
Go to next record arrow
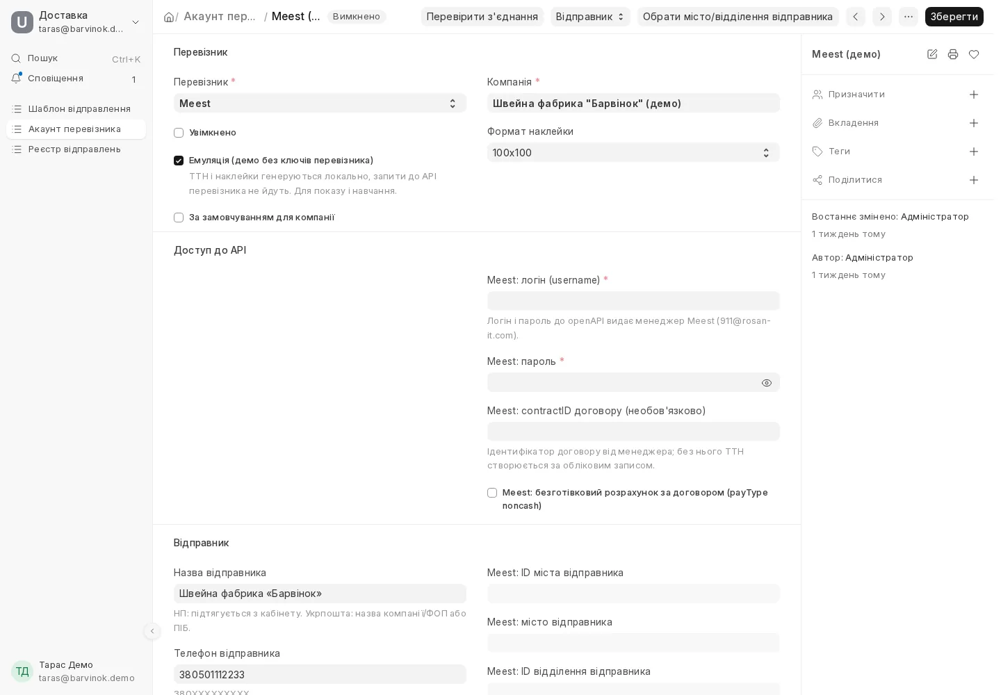pyautogui.click(x=882, y=17)
